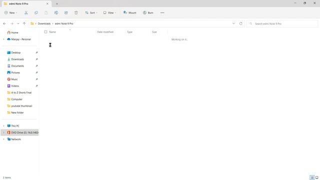Image resolution: width=320 pixels, height=180 pixels.
Task: Click the Search edmi Note 9 Pro field
Action: pyautogui.click(x=282, y=23)
